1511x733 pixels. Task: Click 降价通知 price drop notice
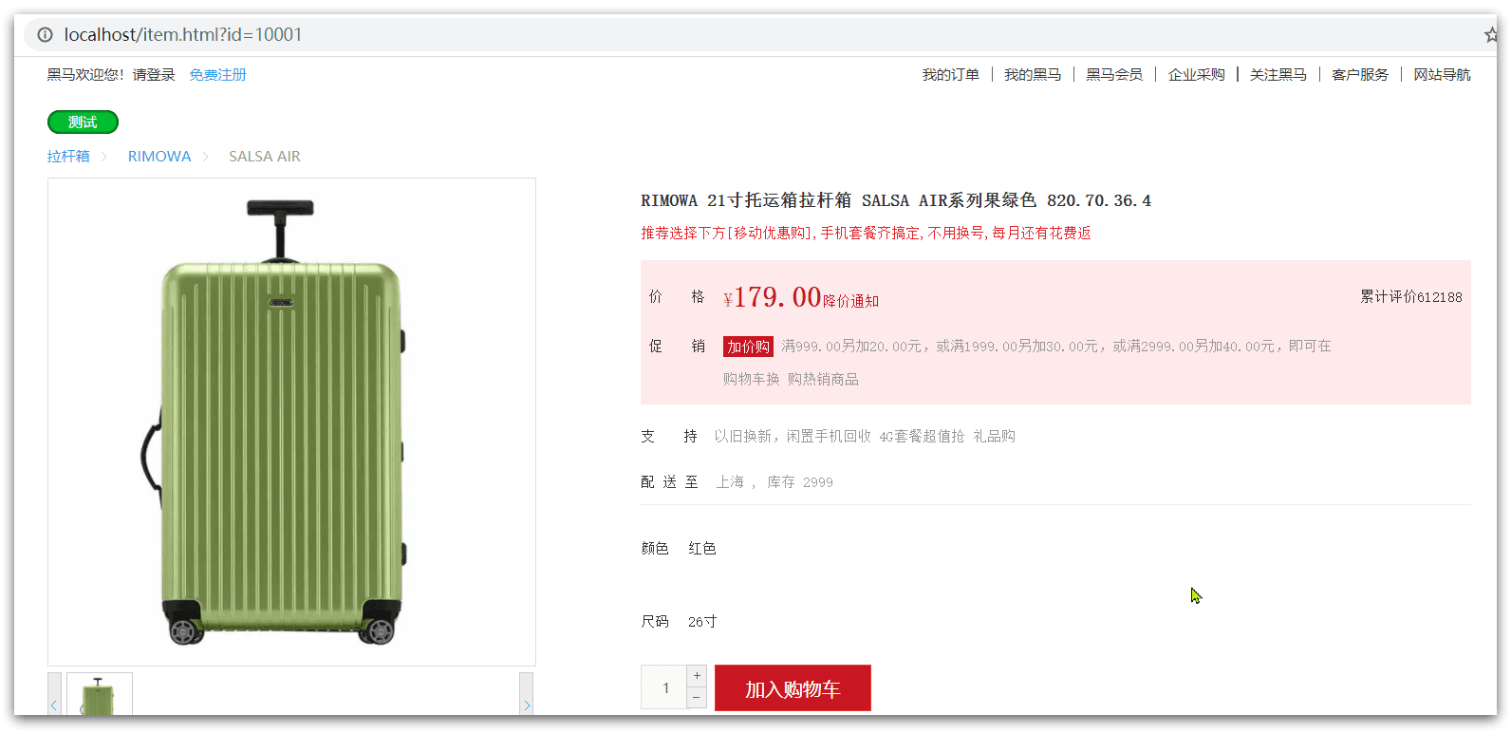[x=850, y=301]
